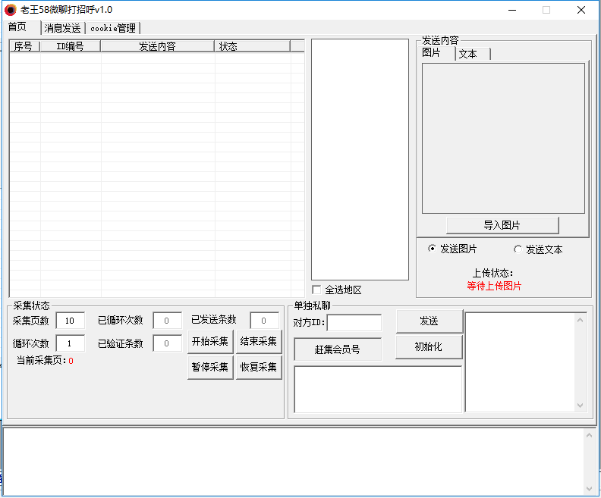601x498 pixels.
Task: Click bottom log scrollbar up arrow
Action: click(x=589, y=435)
